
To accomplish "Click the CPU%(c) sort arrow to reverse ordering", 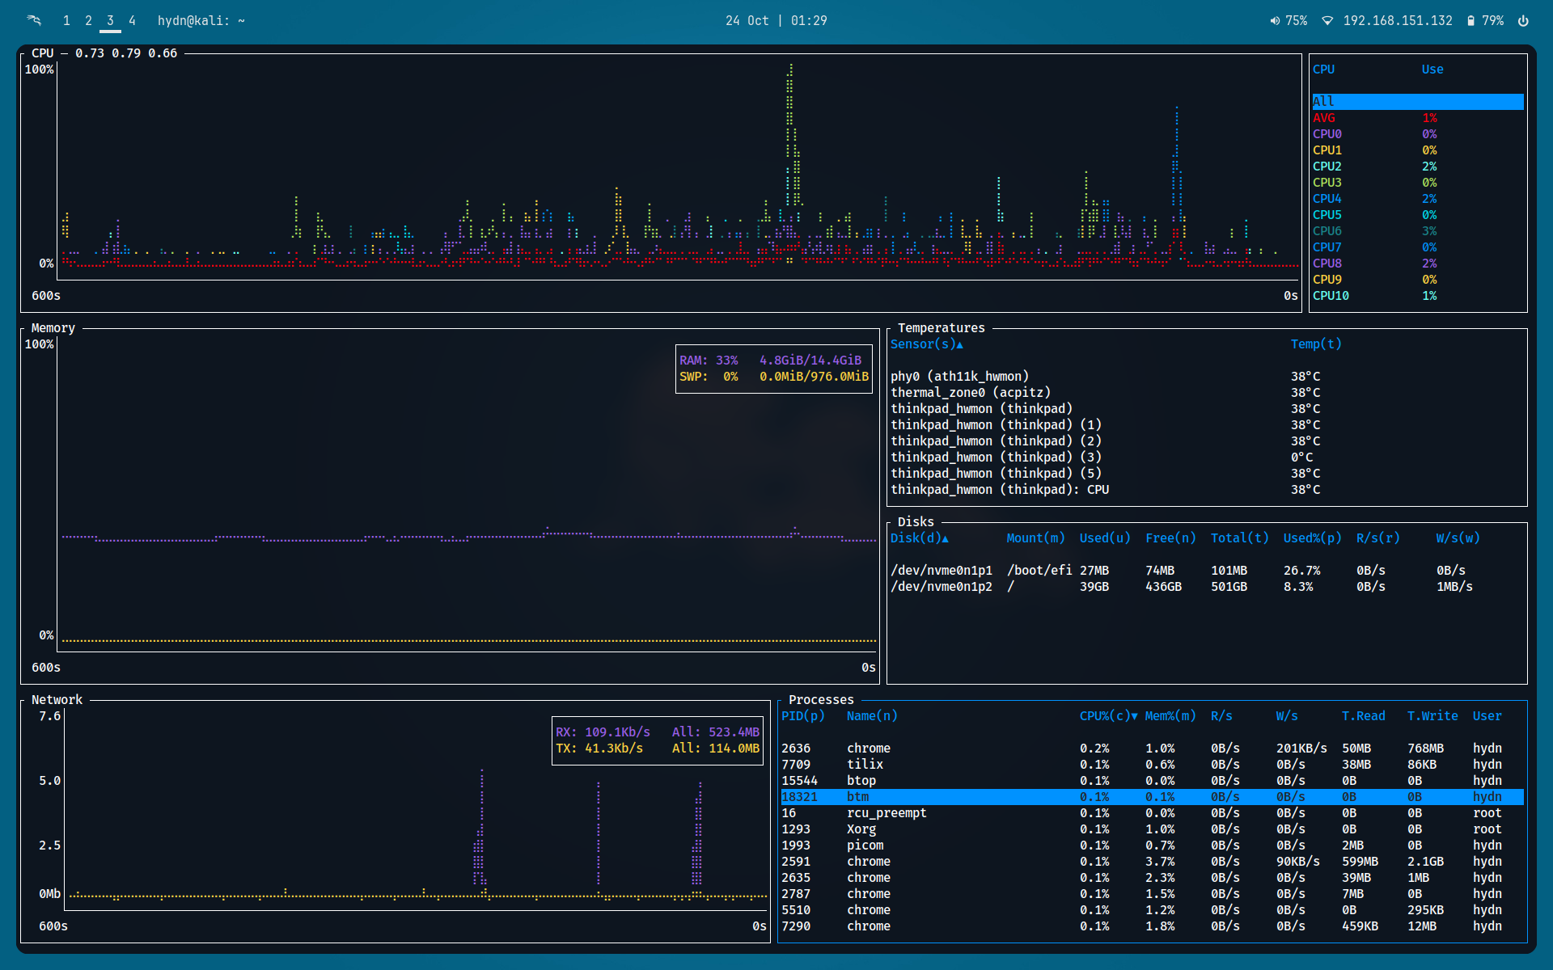I will click(1132, 715).
